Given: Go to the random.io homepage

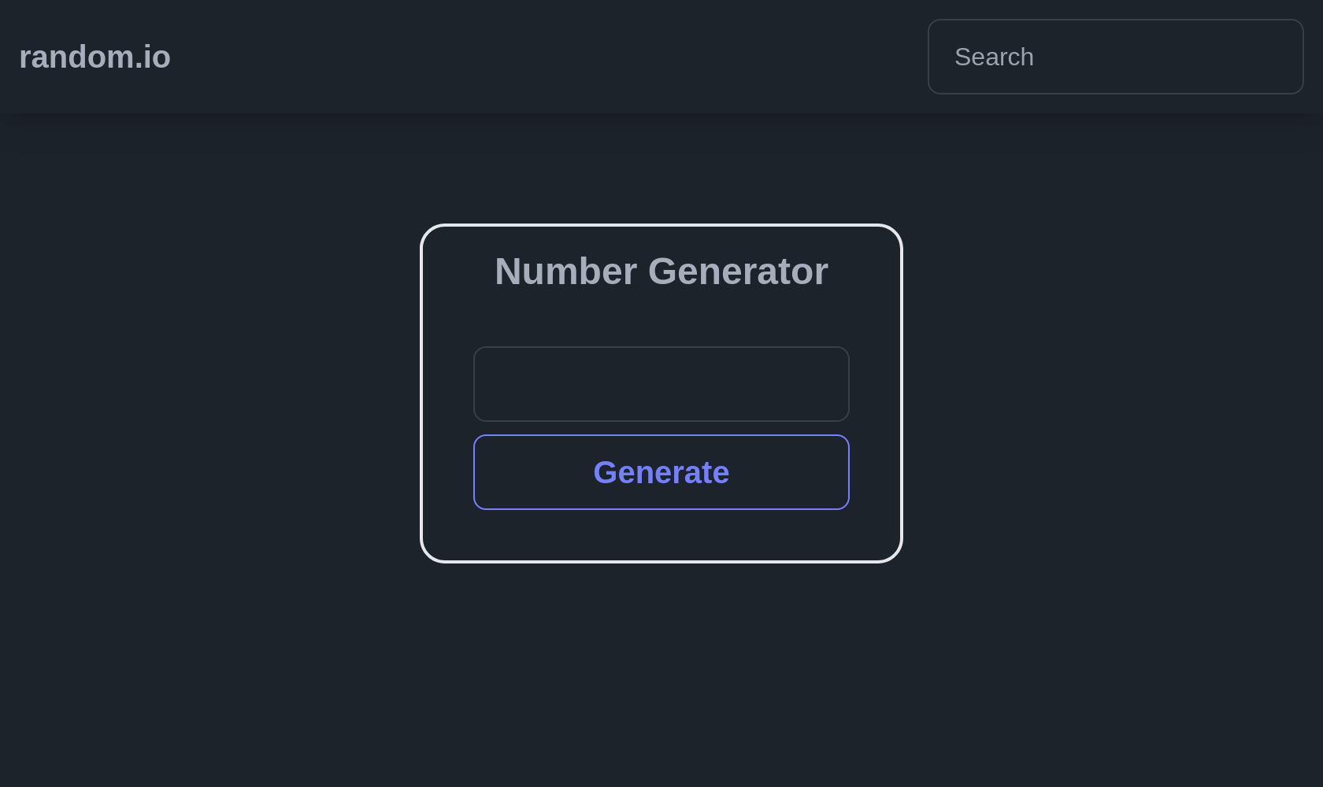Looking at the screenshot, I should (94, 57).
